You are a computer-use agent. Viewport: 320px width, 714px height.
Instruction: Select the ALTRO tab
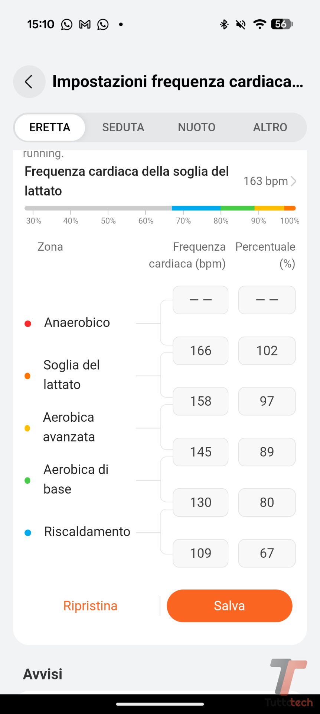pos(270,128)
